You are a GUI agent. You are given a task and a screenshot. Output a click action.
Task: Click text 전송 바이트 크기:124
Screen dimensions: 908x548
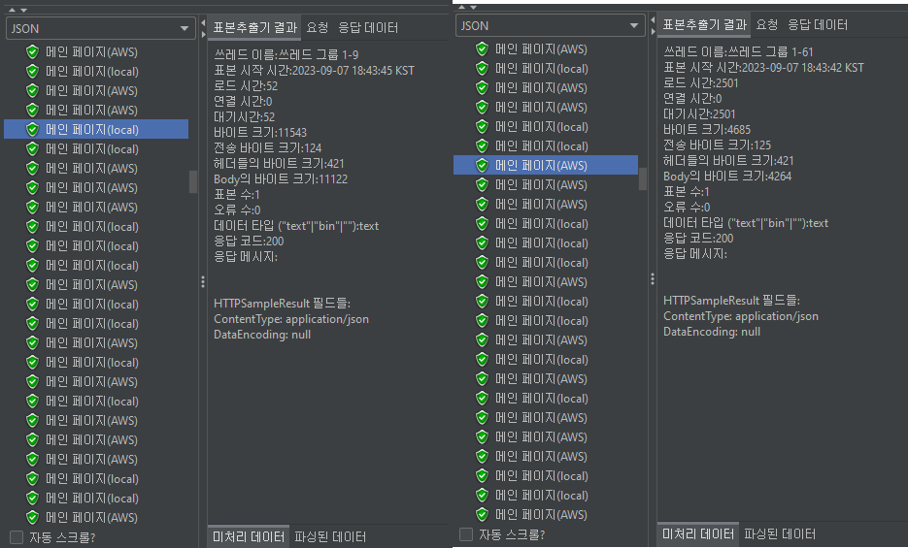click(267, 148)
